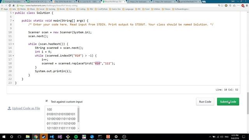This screenshot has height=140, width=249.
Task: Bookmark page with the star icon
Action: 222,5
